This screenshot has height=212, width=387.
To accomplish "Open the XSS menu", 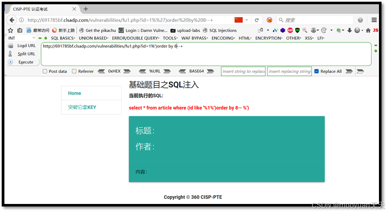I will click(309, 38).
